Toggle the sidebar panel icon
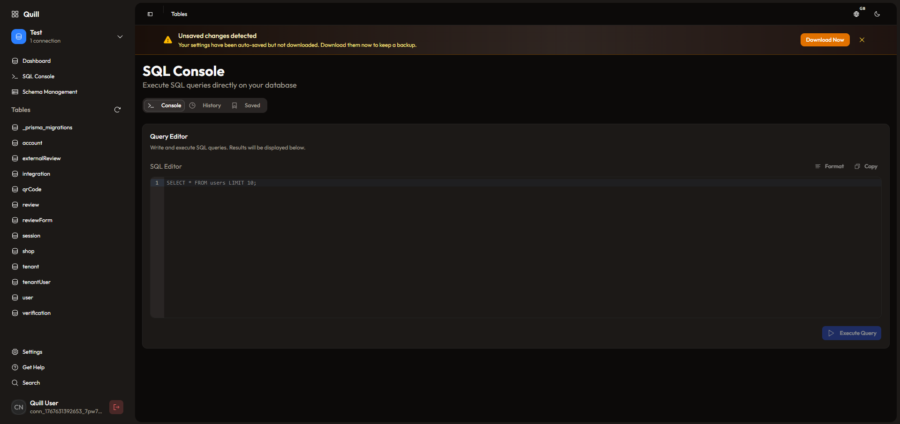900x424 pixels. pyautogui.click(x=150, y=14)
